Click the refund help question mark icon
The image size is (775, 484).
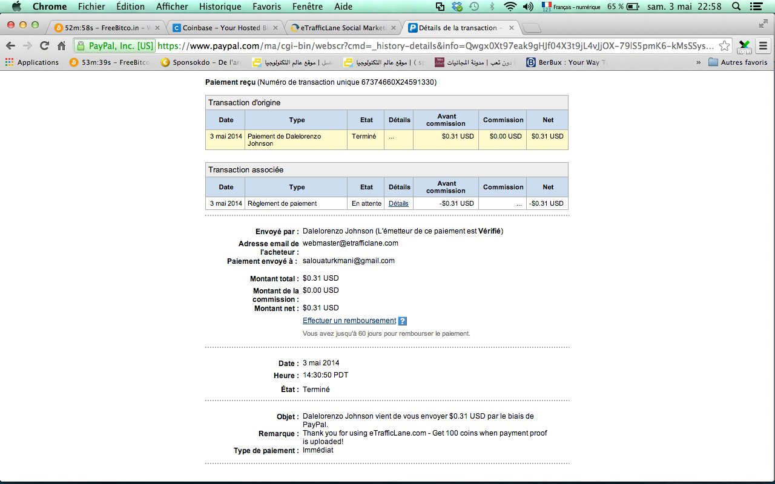click(x=403, y=321)
